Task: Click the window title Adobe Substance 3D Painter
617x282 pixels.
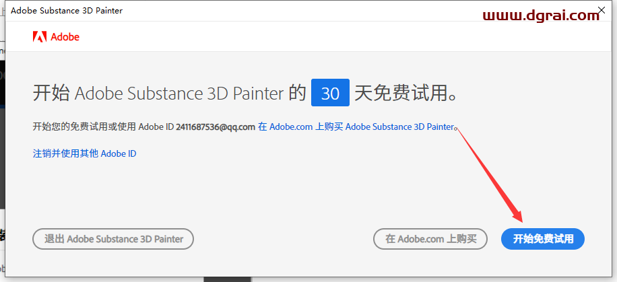Action: pos(67,11)
